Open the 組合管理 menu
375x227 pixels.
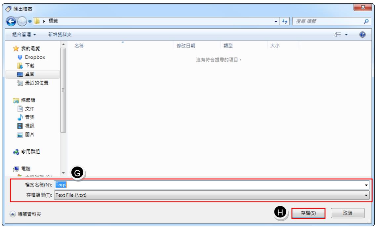[24, 35]
